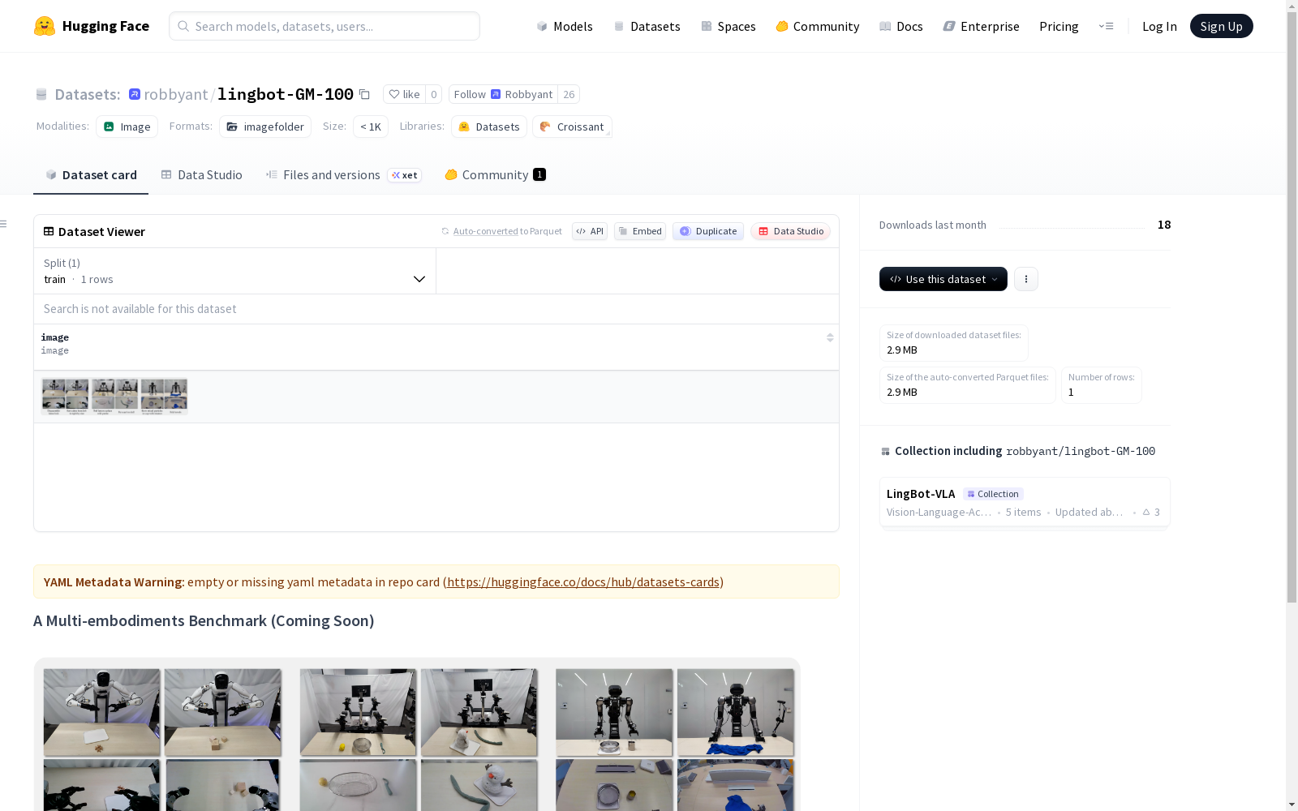Click the search magnifier icon
This screenshot has height=811, width=1298.
coord(184,26)
